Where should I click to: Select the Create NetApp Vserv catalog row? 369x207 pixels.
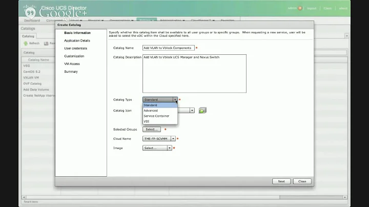(39, 96)
